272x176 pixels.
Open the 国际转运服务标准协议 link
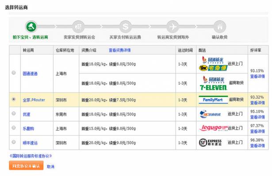tap(31, 156)
